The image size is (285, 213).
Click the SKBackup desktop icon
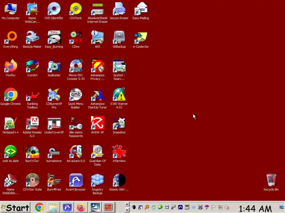click(119, 39)
